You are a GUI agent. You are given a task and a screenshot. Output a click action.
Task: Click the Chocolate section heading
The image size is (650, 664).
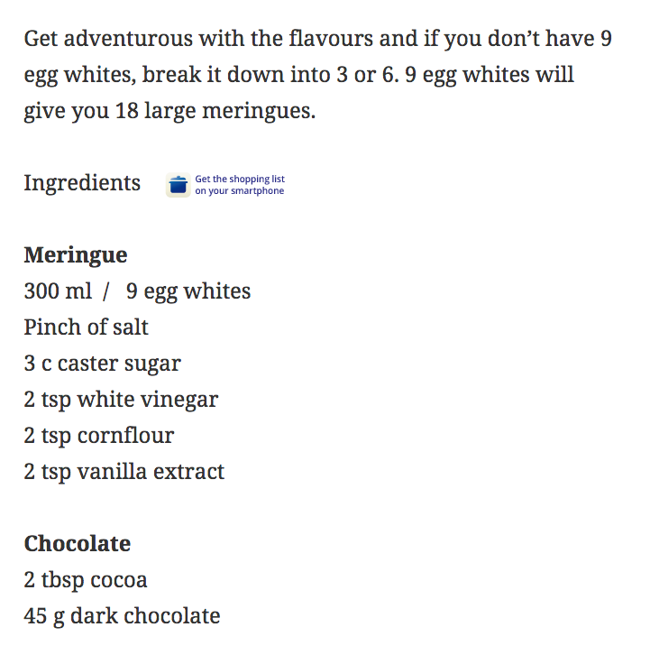pos(78,544)
